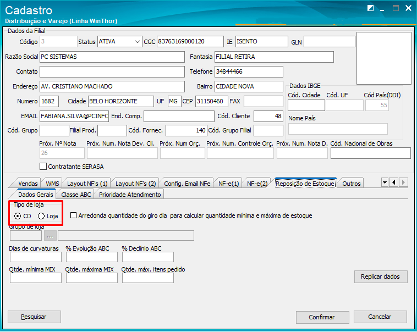Screen dimensions: 417x332
Task: Switch to the NF-e(2) tab
Action: point(257,184)
